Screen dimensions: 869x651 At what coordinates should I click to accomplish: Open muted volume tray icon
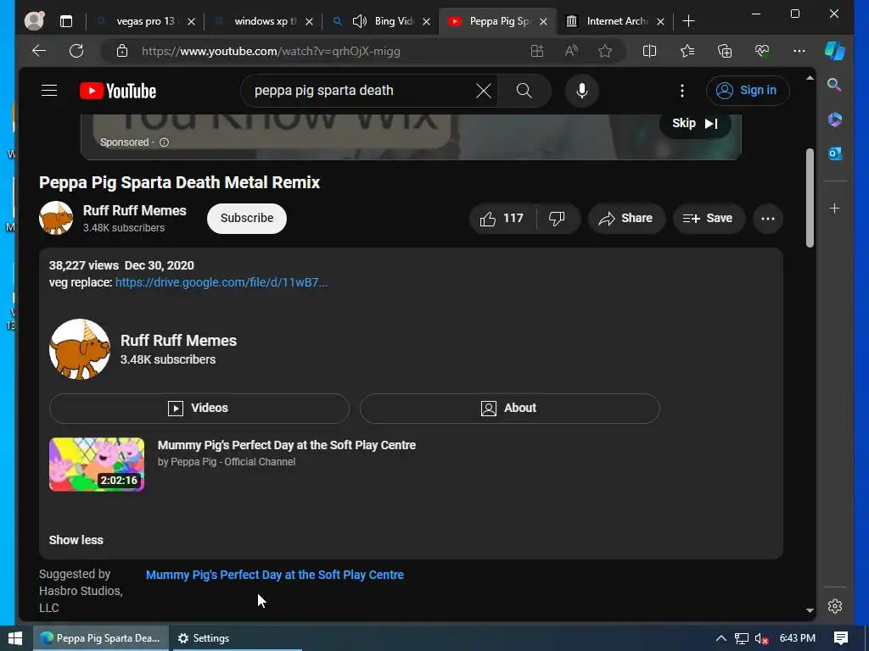(761, 638)
